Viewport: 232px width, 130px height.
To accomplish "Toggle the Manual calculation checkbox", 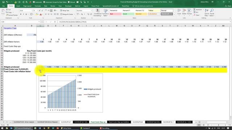I will point(69,2).
